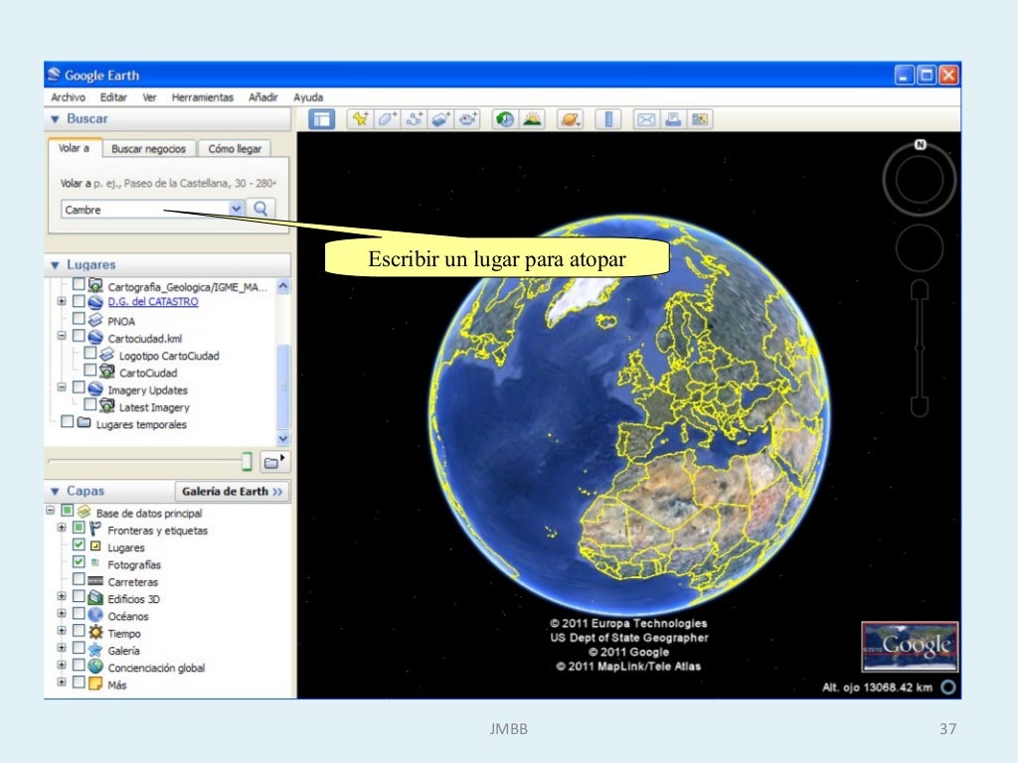Click the Cambre search input field
1018x763 pixels.
[145, 209]
